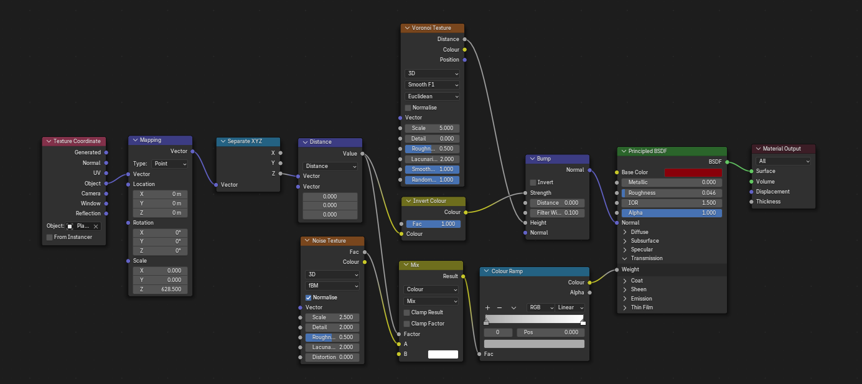Enable Clamp Result in the Mix node

[407, 312]
